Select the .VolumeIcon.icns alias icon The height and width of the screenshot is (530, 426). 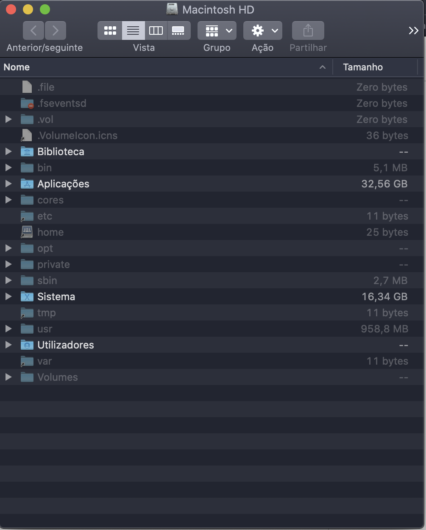[27, 135]
